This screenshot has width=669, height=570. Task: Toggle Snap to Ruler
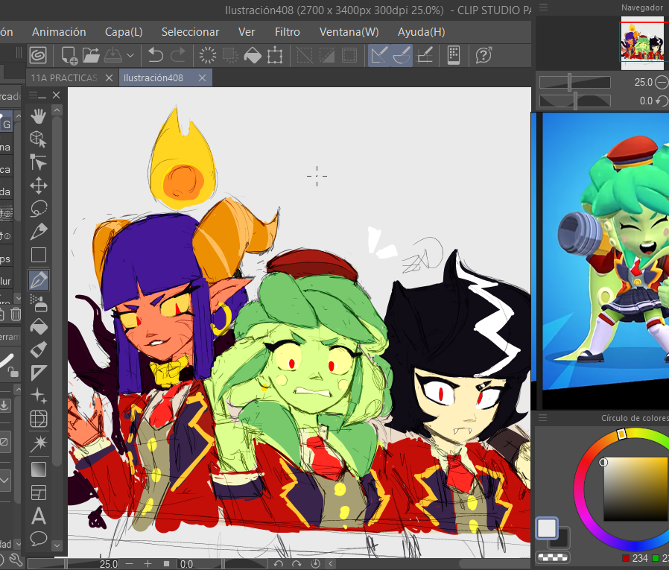pos(379,55)
